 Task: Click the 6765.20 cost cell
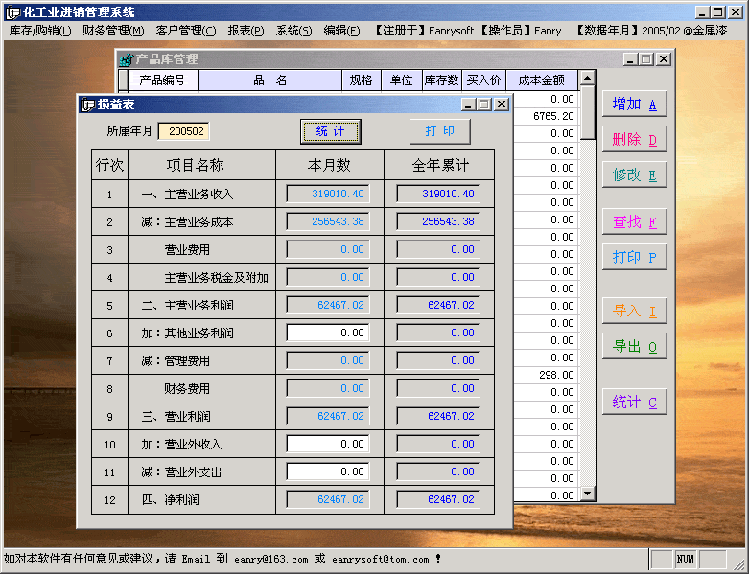point(546,116)
